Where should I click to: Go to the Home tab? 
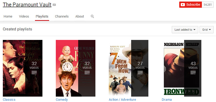coord(8,16)
